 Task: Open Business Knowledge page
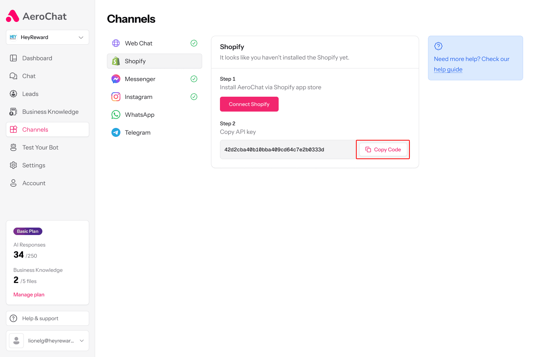48,112
